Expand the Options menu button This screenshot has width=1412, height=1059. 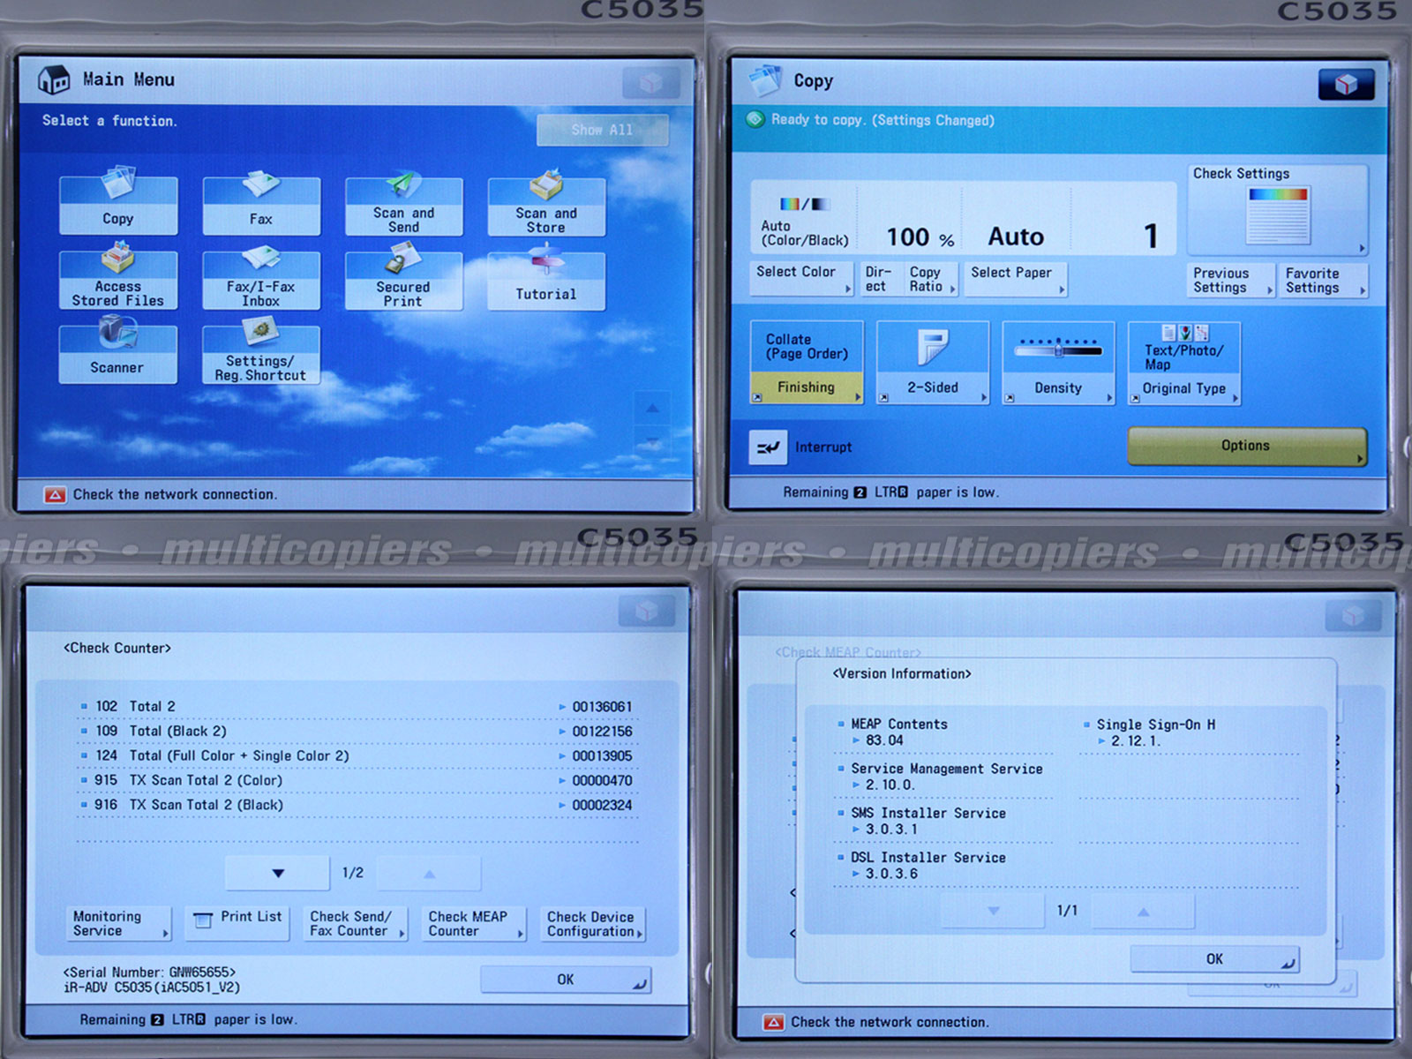click(x=1246, y=447)
